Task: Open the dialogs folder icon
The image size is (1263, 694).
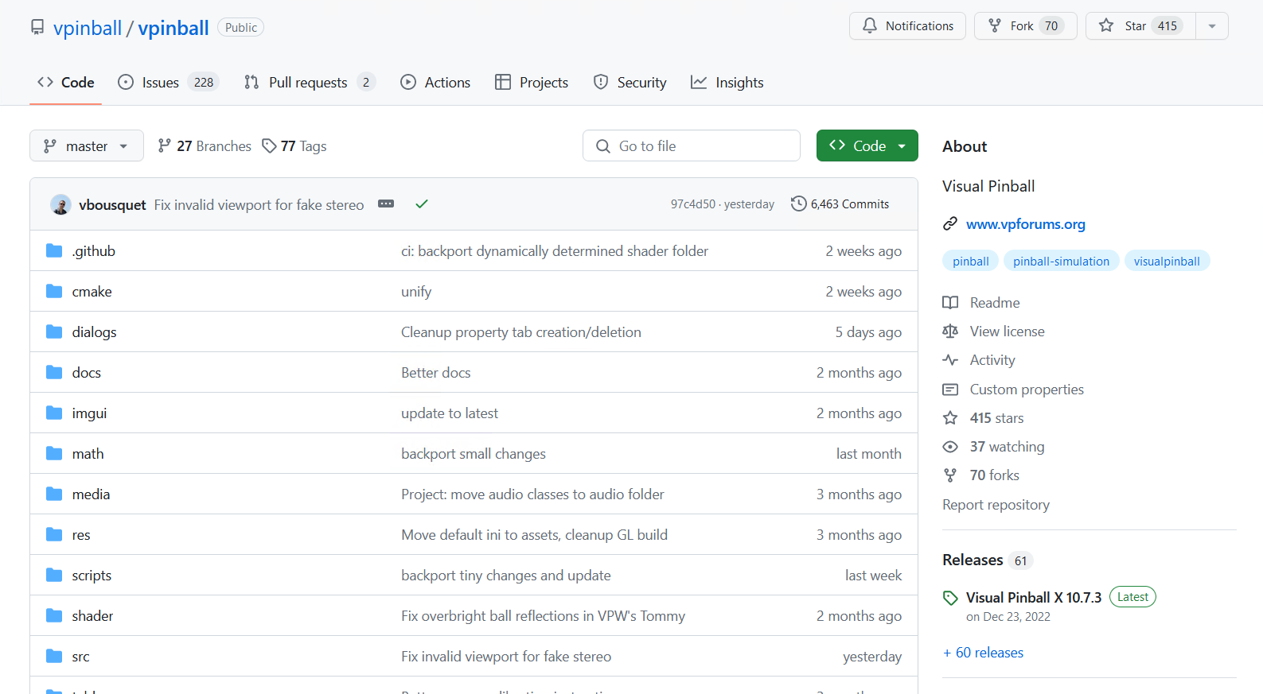Action: pos(54,332)
